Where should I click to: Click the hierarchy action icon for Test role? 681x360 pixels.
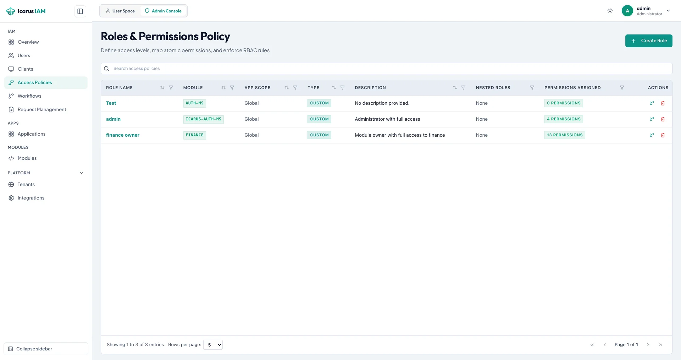[652, 103]
